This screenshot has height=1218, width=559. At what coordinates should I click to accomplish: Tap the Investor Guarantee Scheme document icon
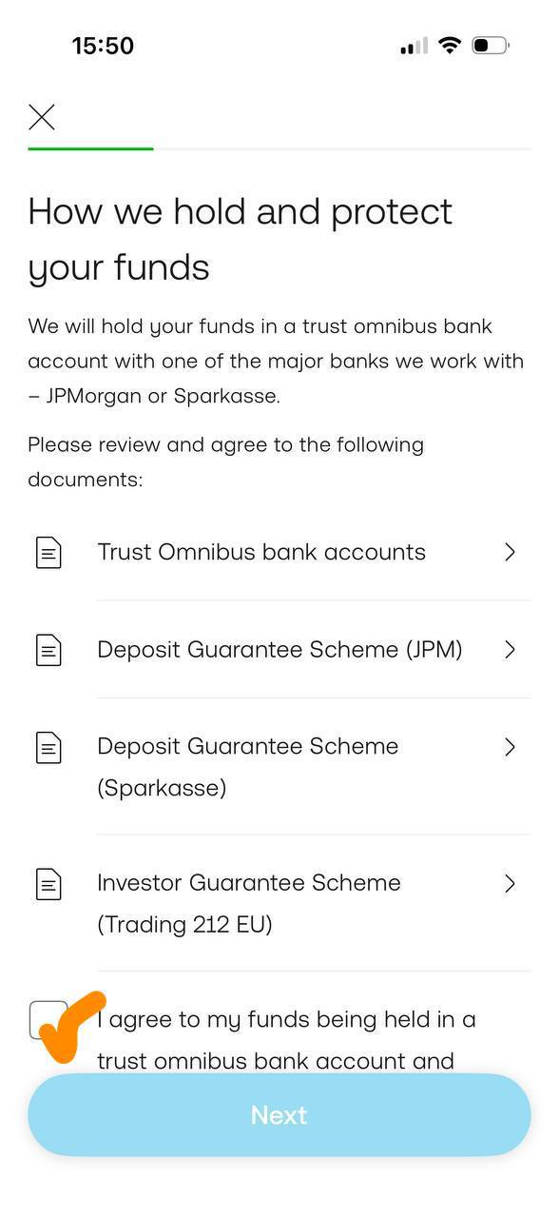point(48,884)
